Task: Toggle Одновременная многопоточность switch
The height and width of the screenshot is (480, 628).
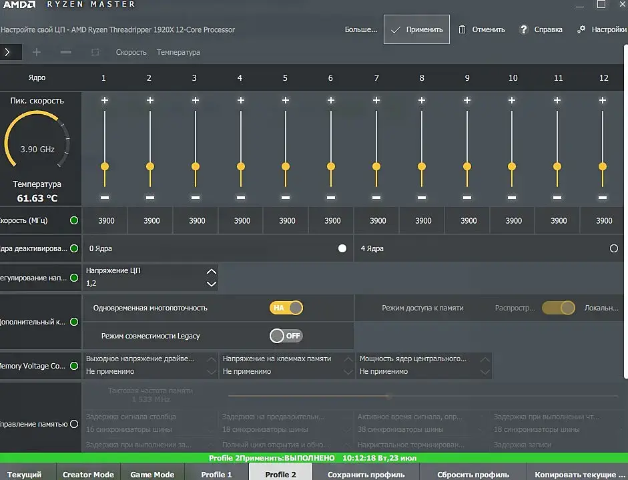Action: click(x=286, y=308)
